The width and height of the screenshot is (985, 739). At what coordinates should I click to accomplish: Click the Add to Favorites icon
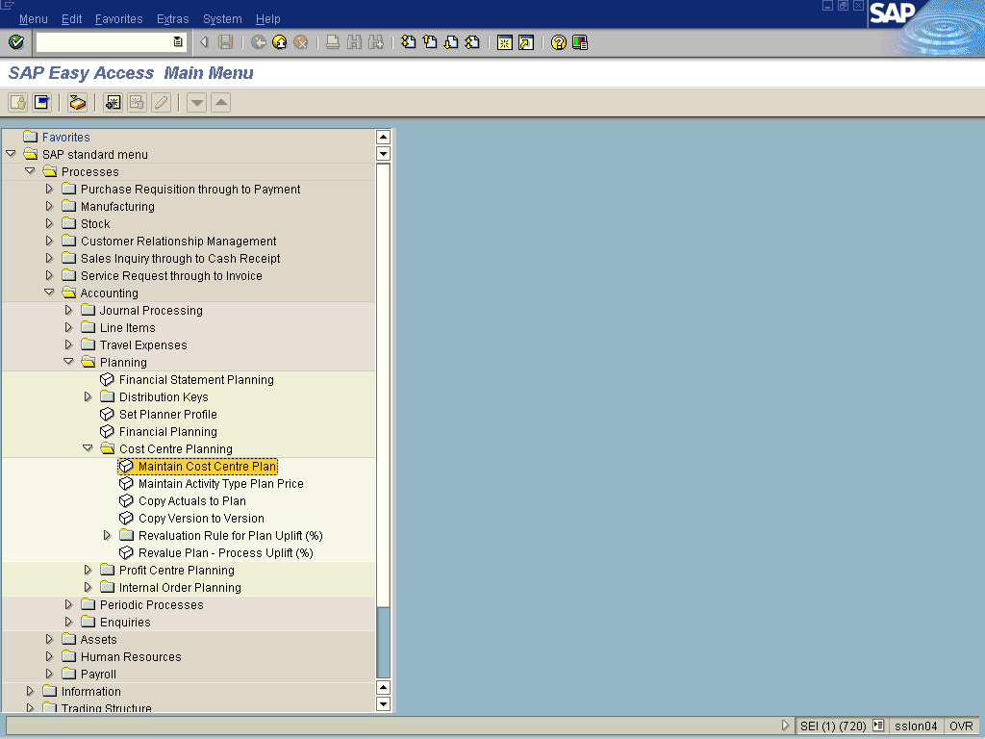[114, 102]
